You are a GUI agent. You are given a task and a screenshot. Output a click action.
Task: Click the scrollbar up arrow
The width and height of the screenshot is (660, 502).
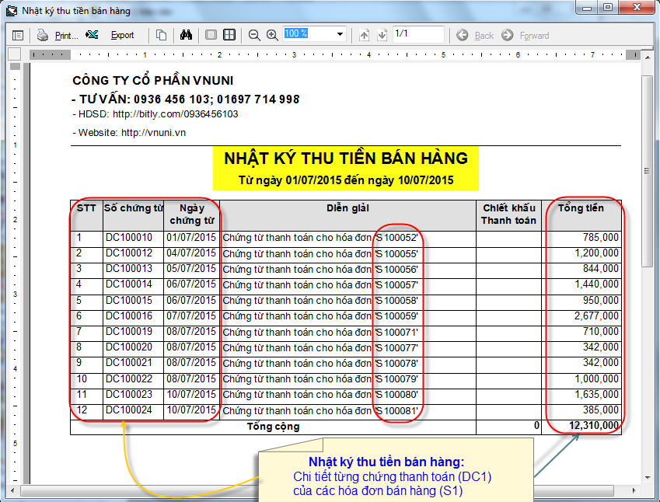click(647, 56)
